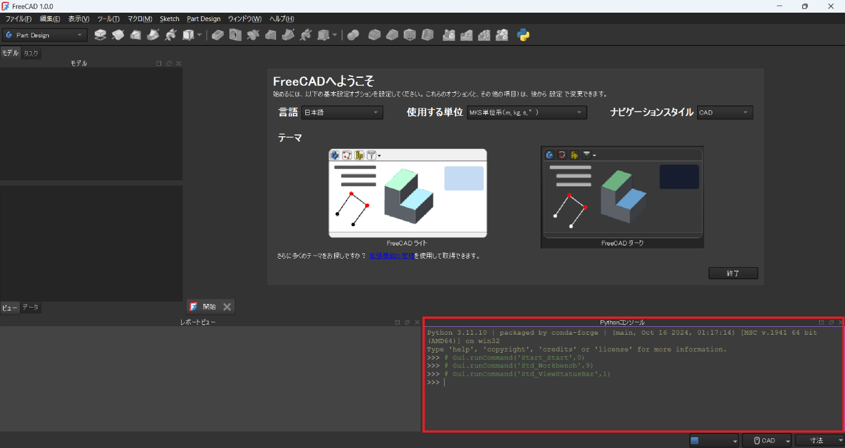Screen dimensions: 845x448
Task: Activate the Groove tool icon
Action: [x=253, y=35]
